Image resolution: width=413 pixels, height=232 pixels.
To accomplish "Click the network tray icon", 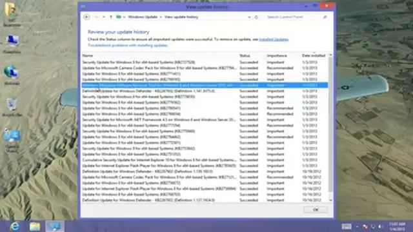I will click(x=373, y=226).
